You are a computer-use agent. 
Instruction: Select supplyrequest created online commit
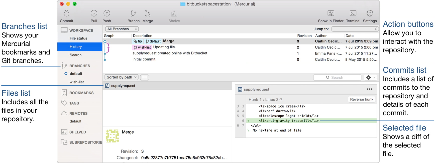click(x=241, y=53)
